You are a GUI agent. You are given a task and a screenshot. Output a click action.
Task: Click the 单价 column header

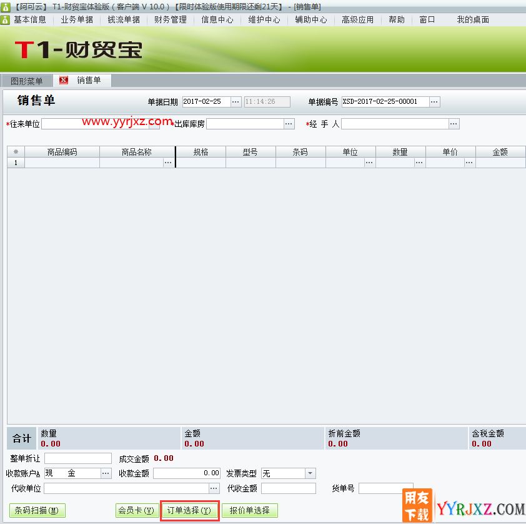coord(450,152)
